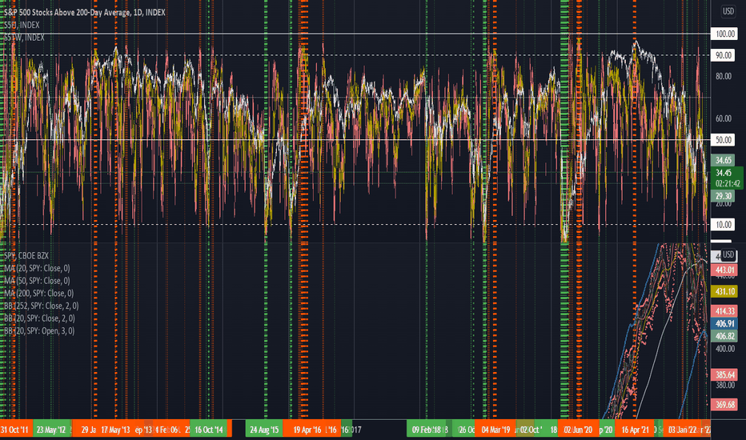
Task: Click the 431.10 yellow price label
Action: coord(724,291)
